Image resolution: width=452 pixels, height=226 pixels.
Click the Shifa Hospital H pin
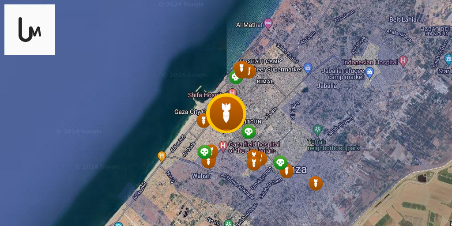pyautogui.click(x=232, y=93)
